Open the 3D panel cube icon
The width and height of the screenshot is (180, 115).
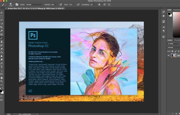(x=164, y=37)
